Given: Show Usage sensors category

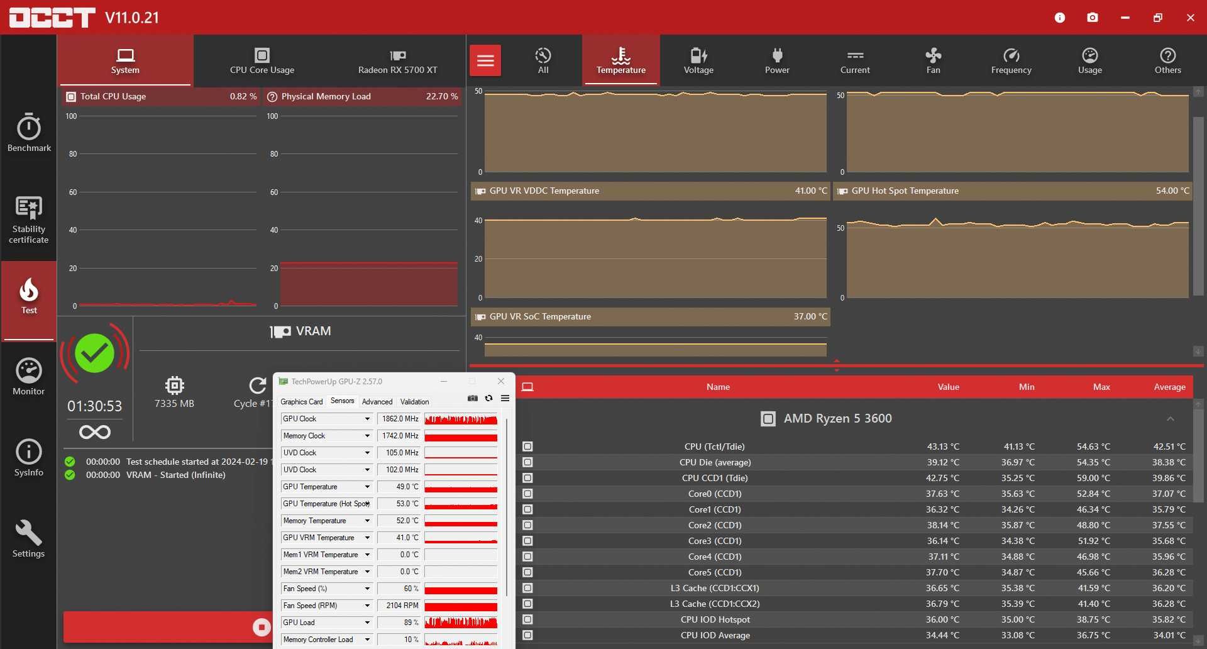Looking at the screenshot, I should [1090, 60].
